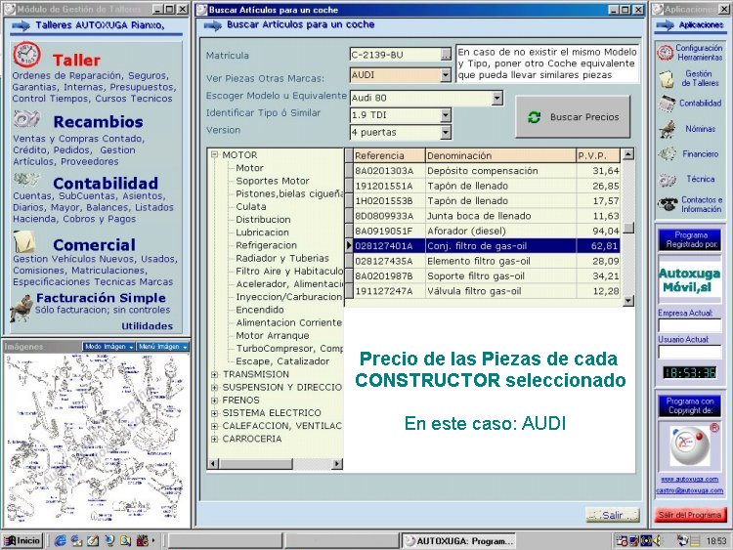Open the Audi 80 model dropdown

pos(497,98)
